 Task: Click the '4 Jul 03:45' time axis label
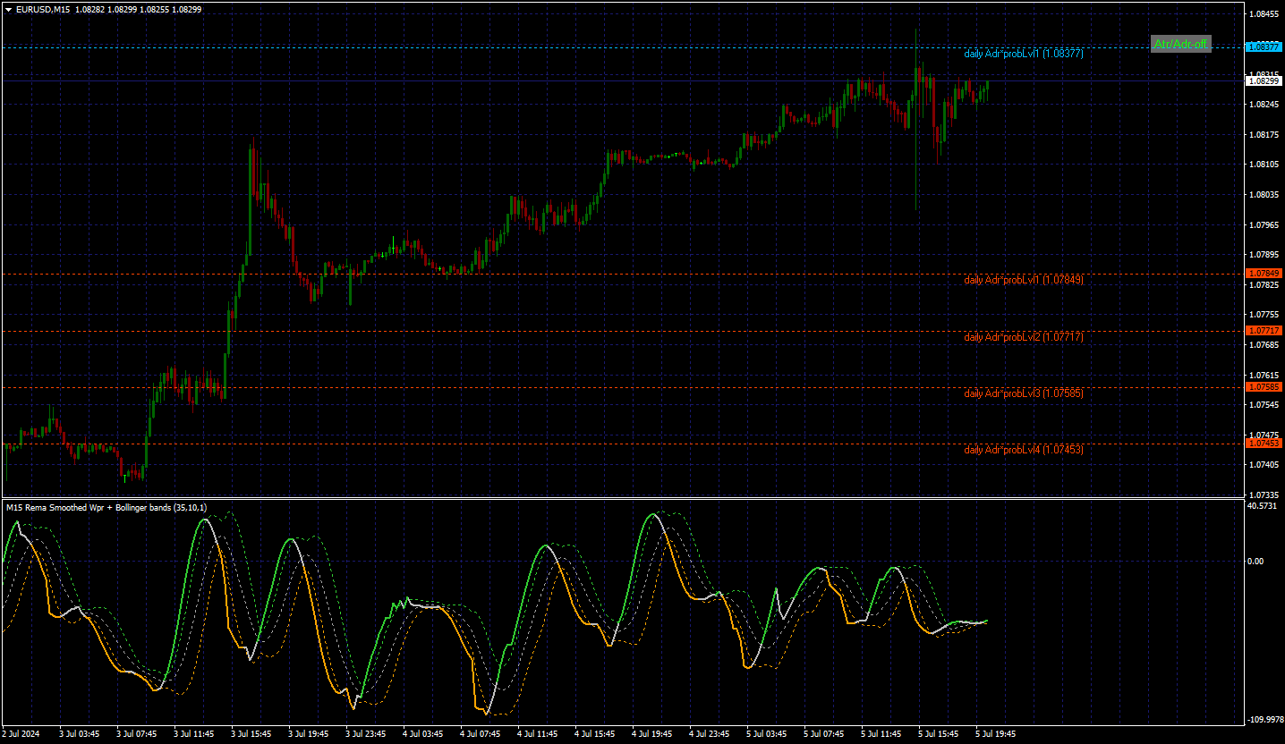point(423,734)
